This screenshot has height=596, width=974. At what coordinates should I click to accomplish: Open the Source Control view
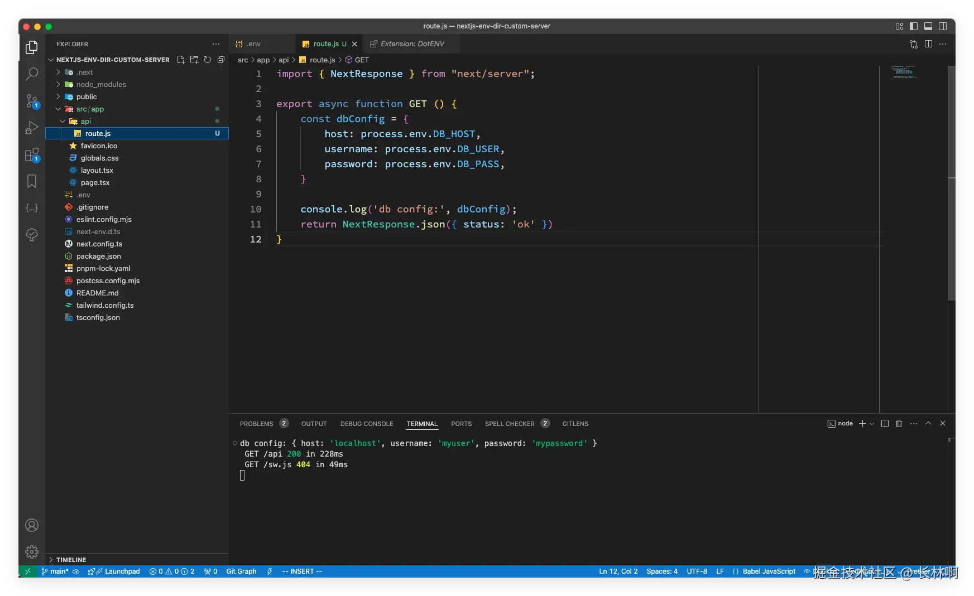[32, 101]
